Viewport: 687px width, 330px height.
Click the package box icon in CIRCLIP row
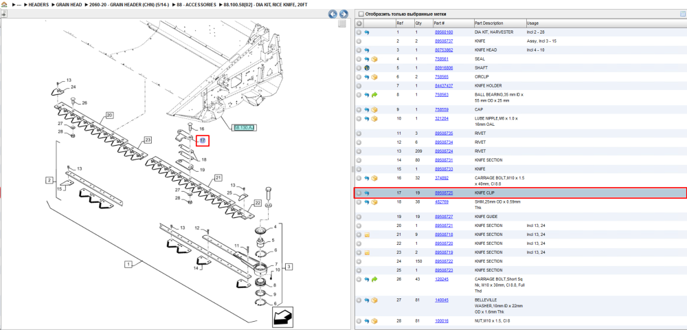click(x=374, y=77)
